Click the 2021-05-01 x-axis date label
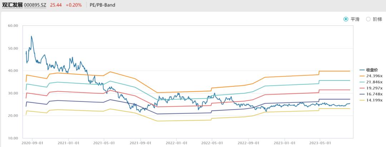 [x=104, y=143]
